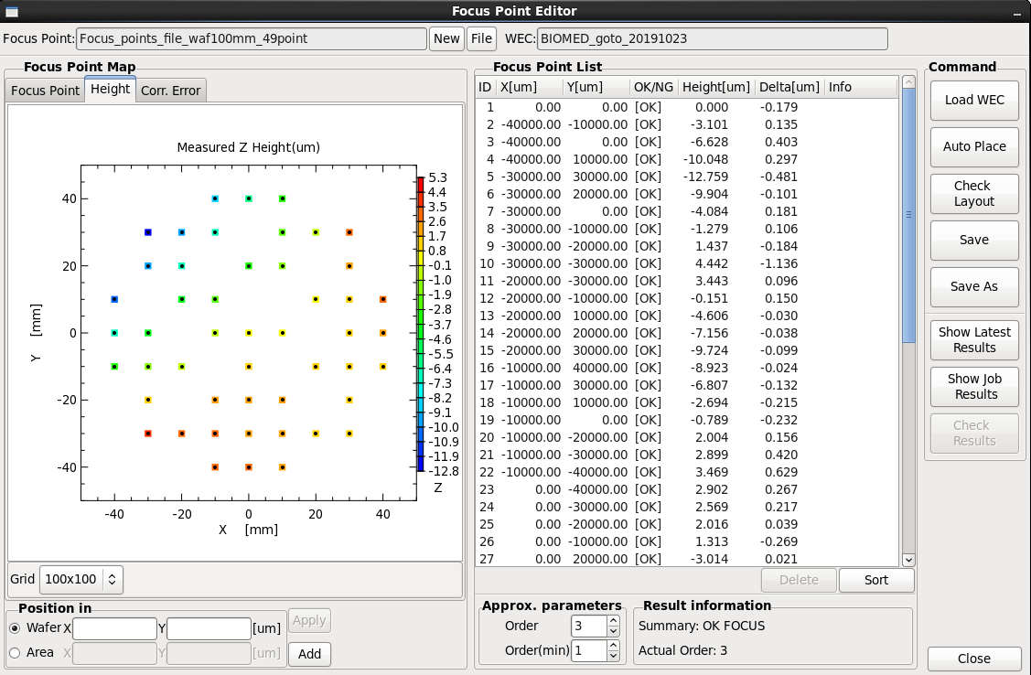
Task: Click the Wafer Y input field
Action: pos(209,629)
